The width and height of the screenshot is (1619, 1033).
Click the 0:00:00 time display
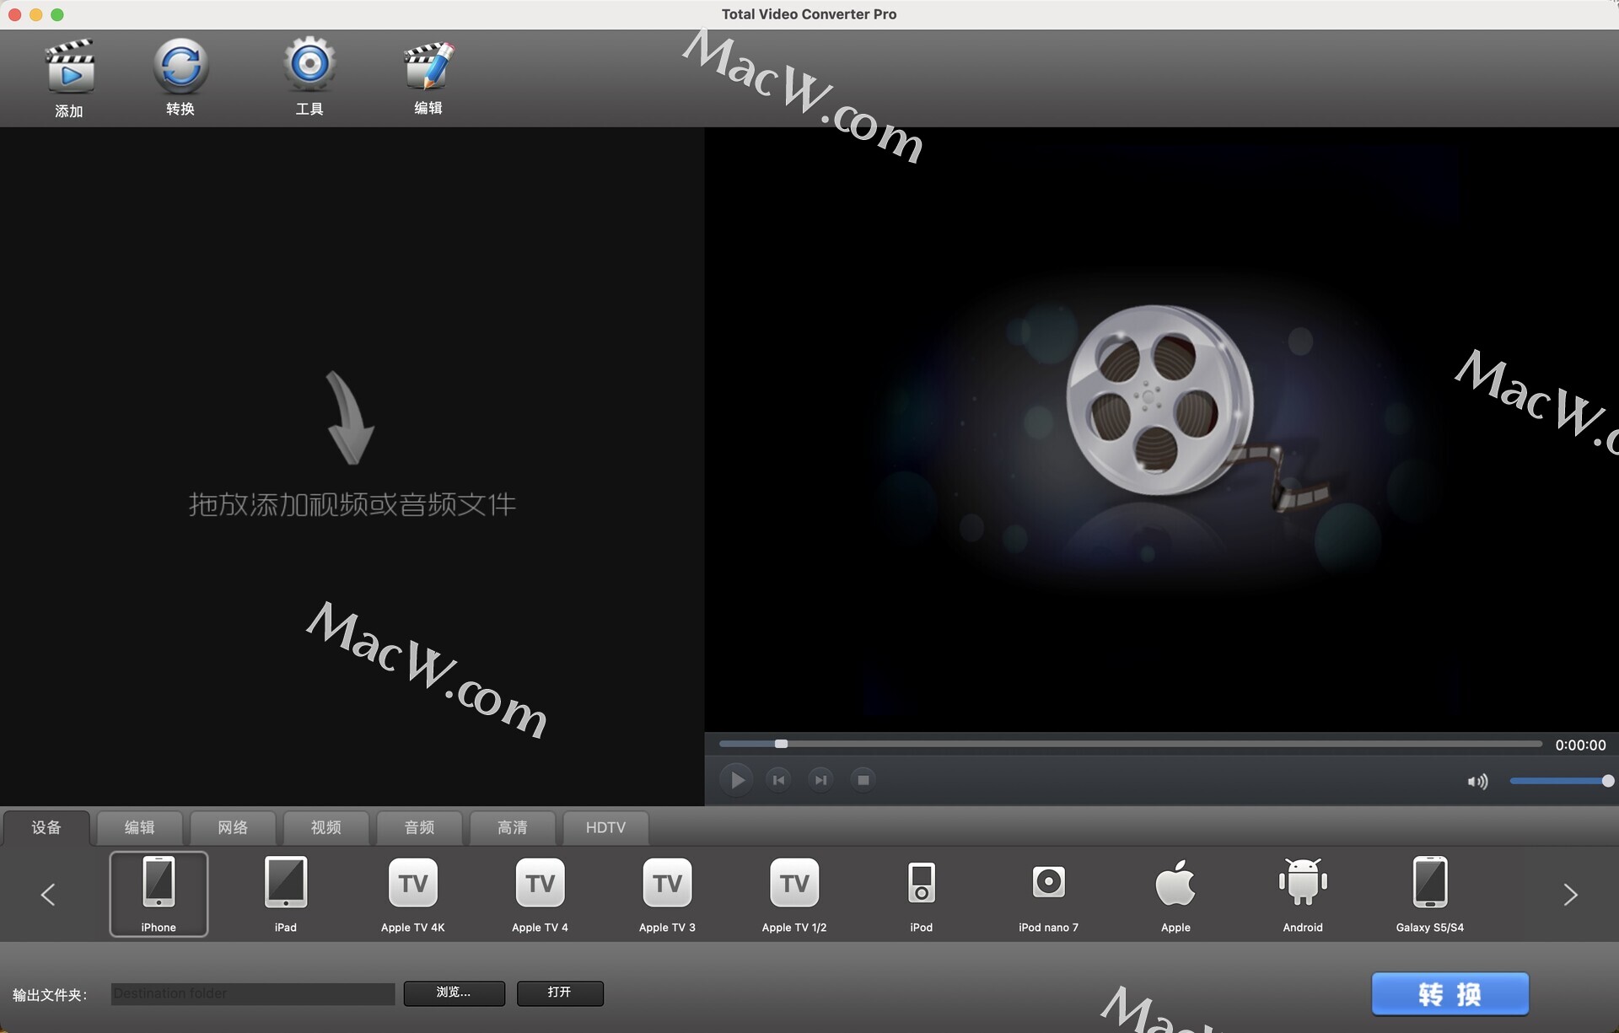pos(1580,745)
